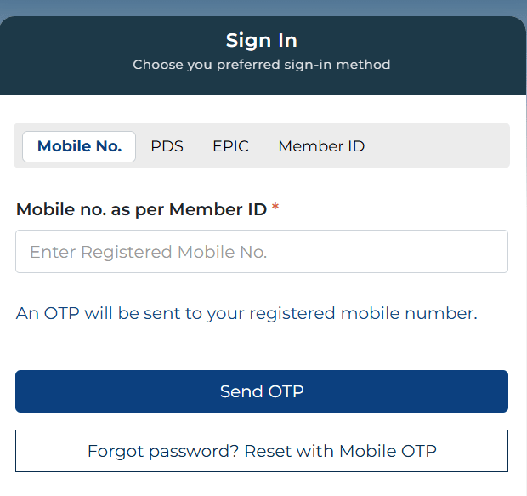The height and width of the screenshot is (496, 527).
Task: Click the 'Mobile no. as per Member ID' label
Action: pos(142,209)
